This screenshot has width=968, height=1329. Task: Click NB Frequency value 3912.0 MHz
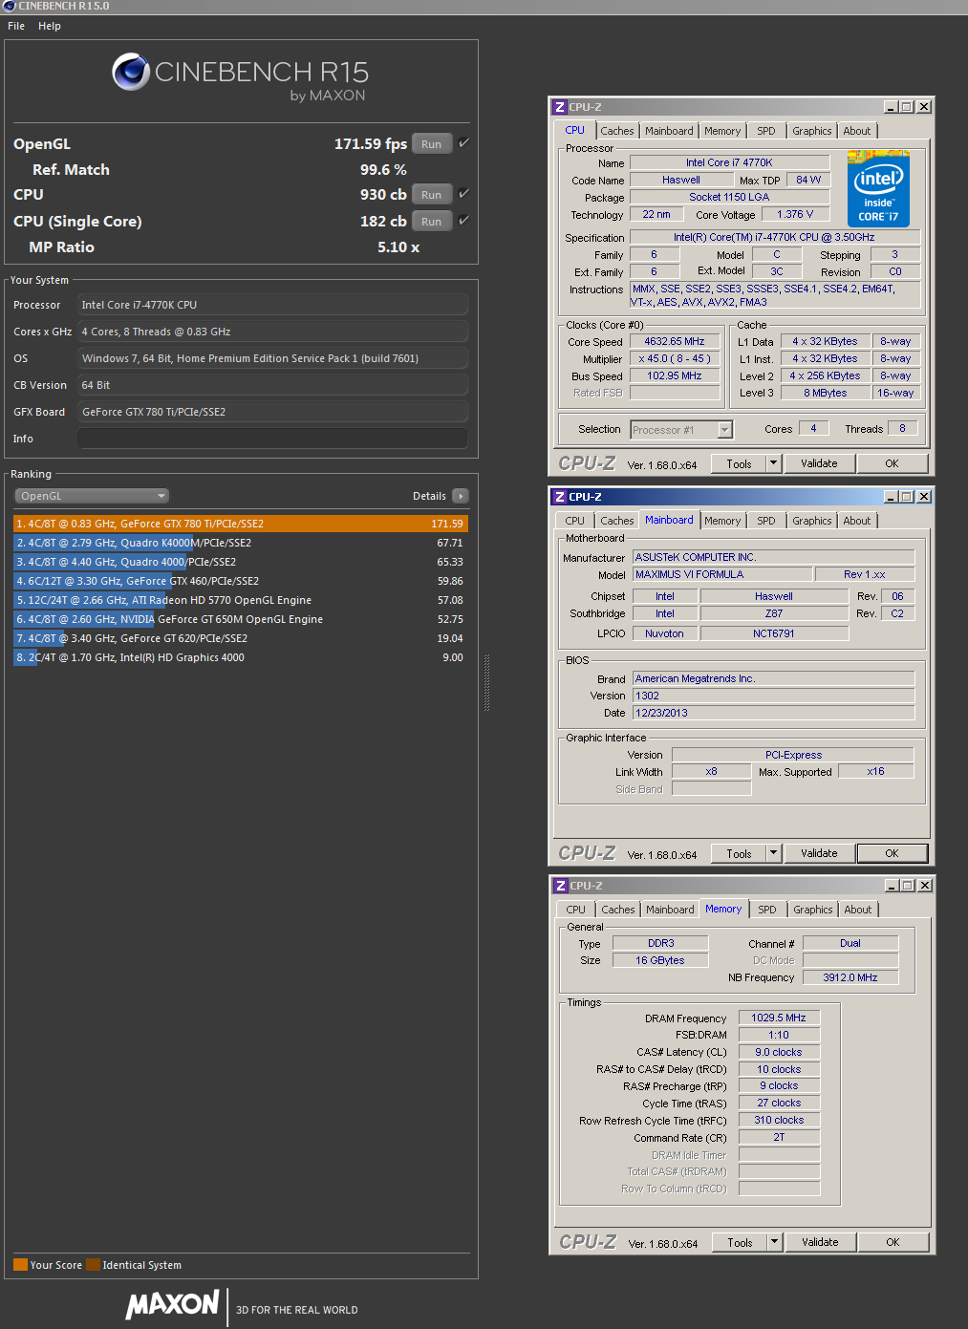click(850, 977)
